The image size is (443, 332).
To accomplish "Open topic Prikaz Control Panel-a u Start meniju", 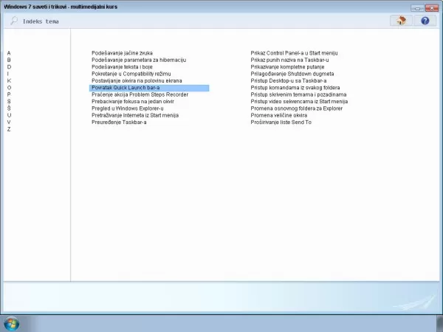I will tap(294, 53).
